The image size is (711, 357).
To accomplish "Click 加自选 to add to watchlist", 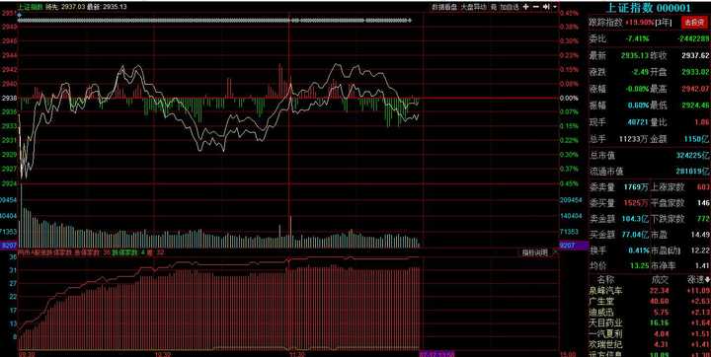I will tap(510, 7).
